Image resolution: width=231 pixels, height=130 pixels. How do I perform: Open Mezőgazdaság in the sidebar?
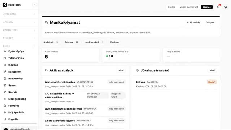point(19,99)
